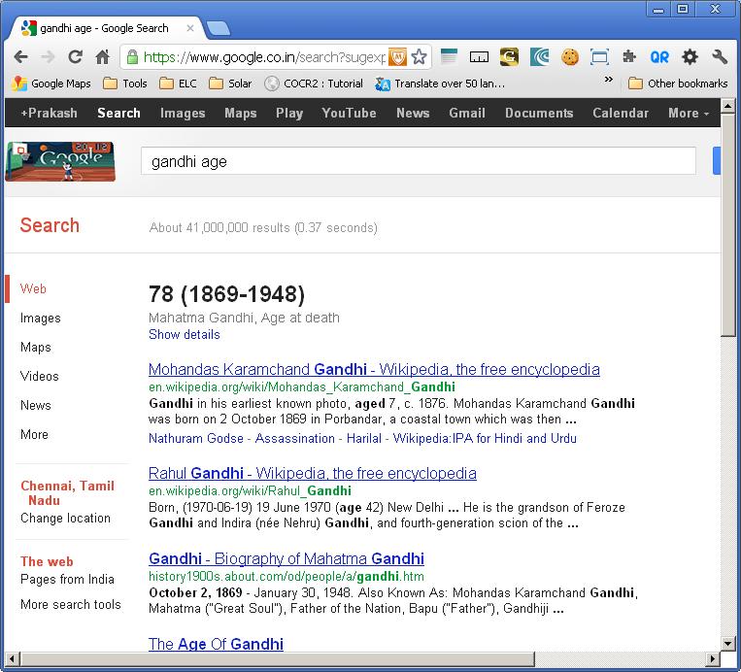Open the Assassination sublink
Viewport: 741px width, 672px height.
pos(295,439)
